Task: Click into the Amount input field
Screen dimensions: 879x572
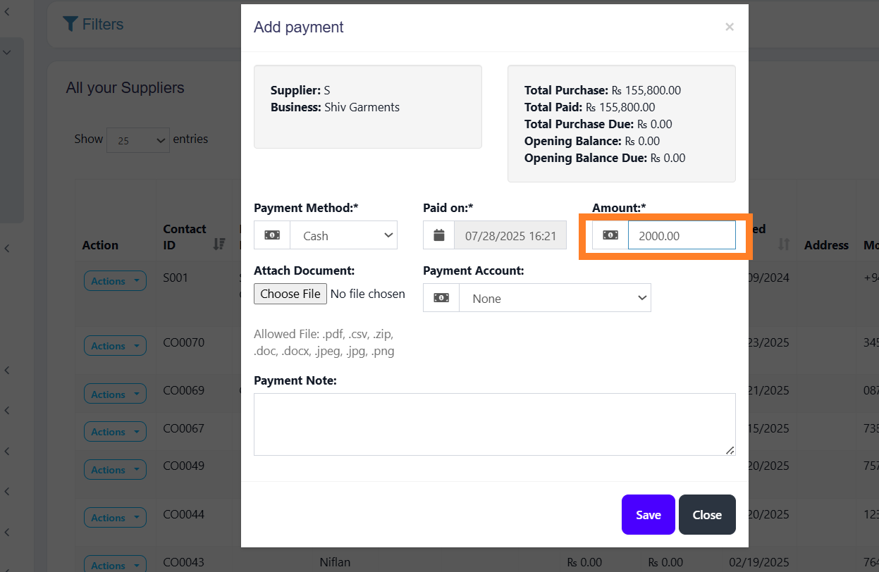Action: point(681,235)
